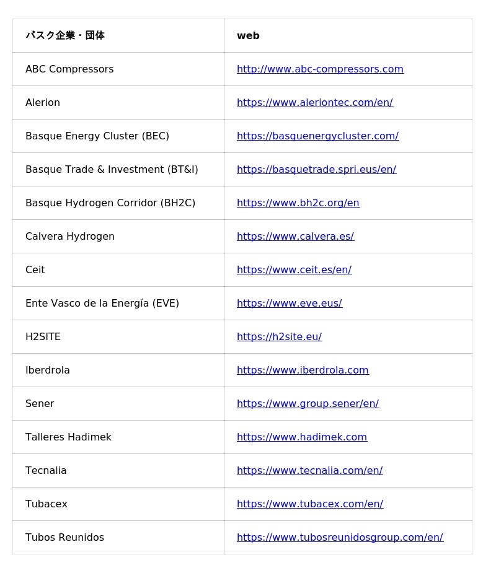Select the 'Iberdrola' company name
Viewport: 496px width, 573px height.
coord(48,370)
